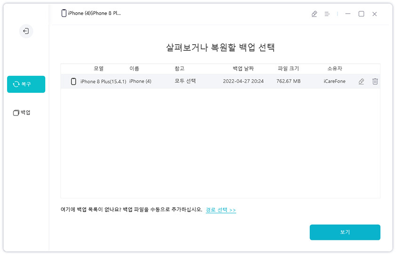This screenshot has width=396, height=255.
Task: Click the 이름 column header
Action: point(134,68)
